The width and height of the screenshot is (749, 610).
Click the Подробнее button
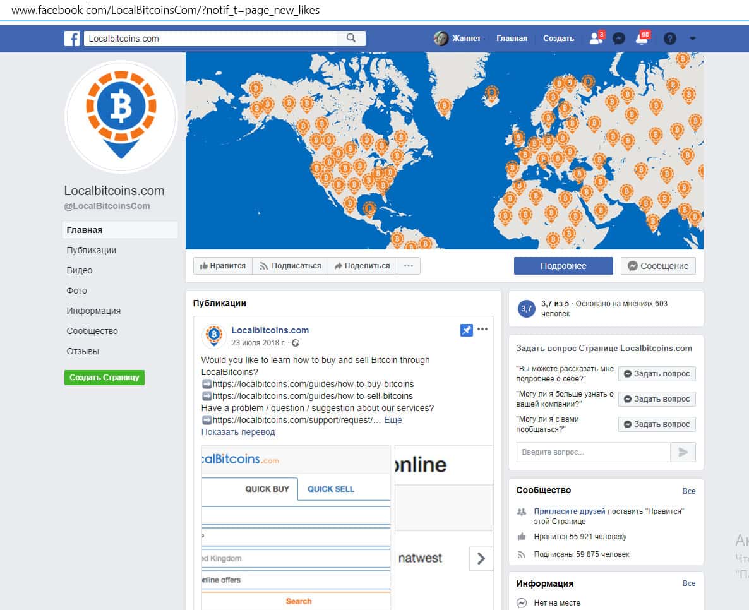click(x=563, y=266)
